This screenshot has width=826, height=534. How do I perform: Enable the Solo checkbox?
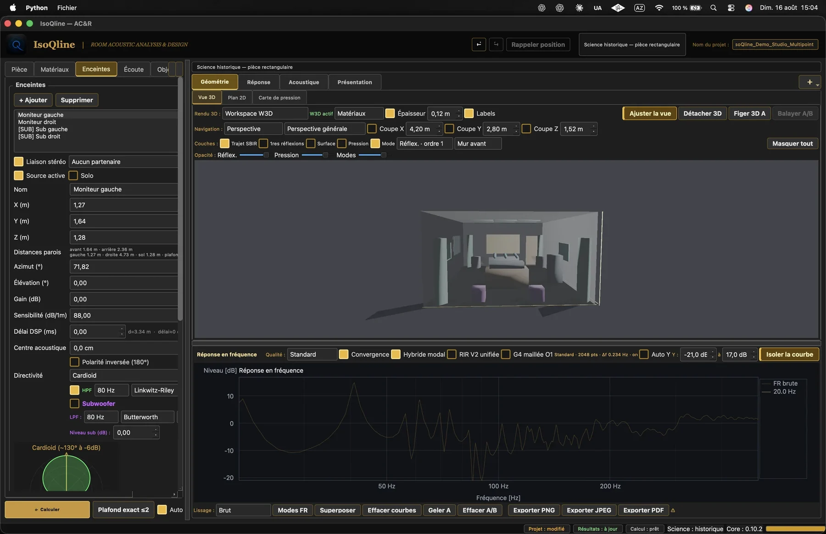(73, 175)
